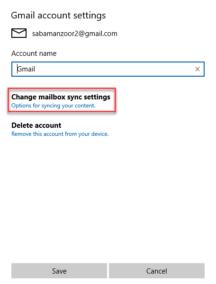Select the mail icon beside the email address
The height and width of the screenshot is (284, 216).
coord(19,33)
